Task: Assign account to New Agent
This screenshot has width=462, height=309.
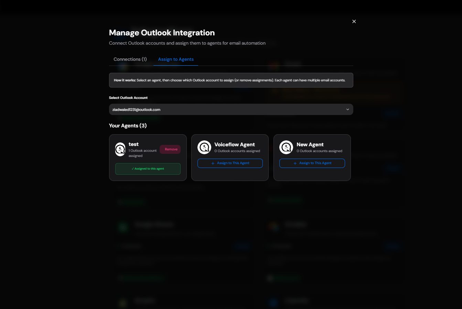Action: coord(312,163)
